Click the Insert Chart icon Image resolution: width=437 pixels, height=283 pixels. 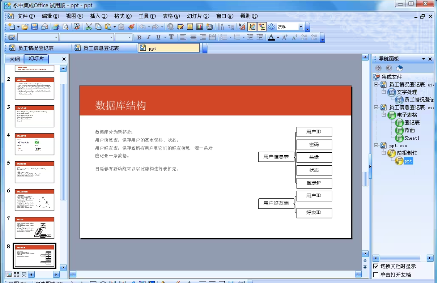pyautogui.click(x=199, y=27)
